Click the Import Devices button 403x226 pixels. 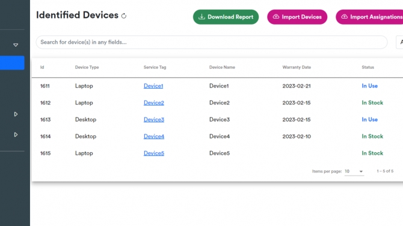[x=297, y=17]
